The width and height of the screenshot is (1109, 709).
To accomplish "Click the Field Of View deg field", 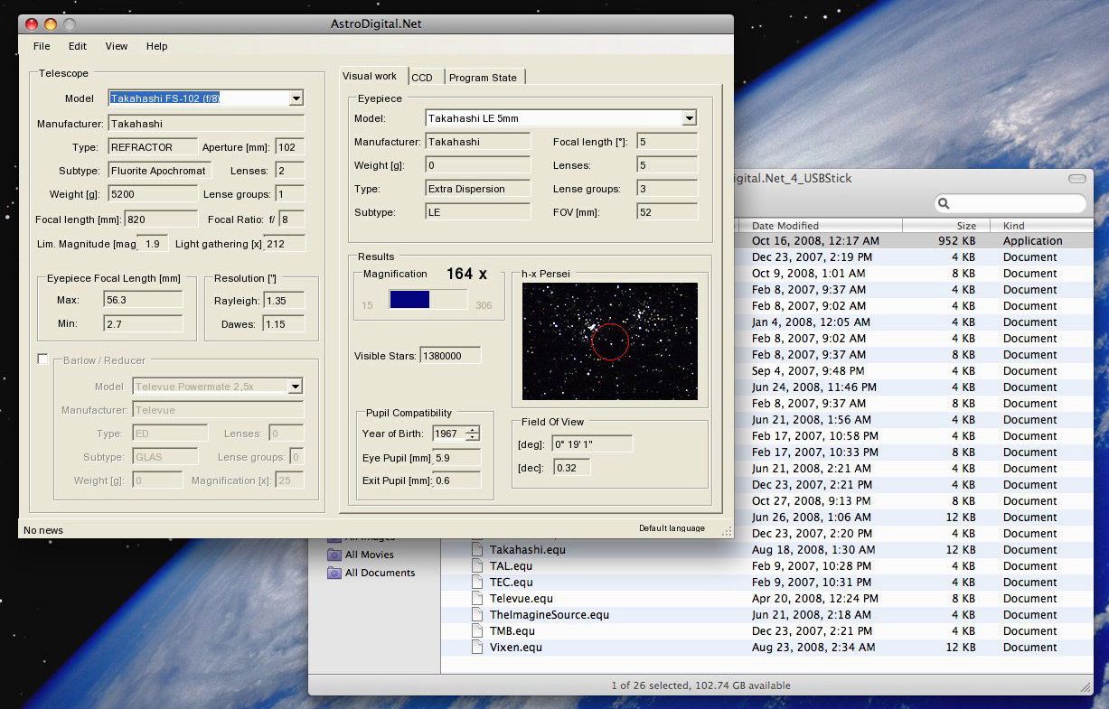I will [x=592, y=444].
